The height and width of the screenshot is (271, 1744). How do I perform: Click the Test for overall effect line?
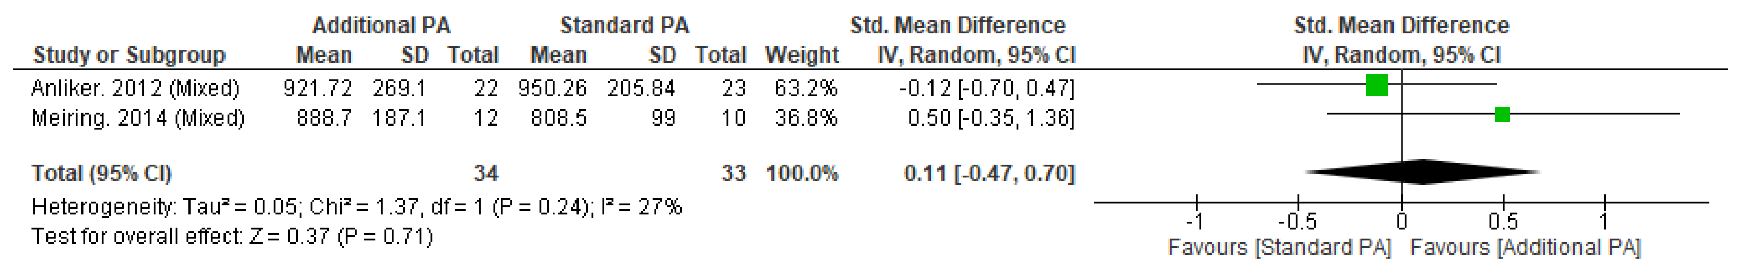[x=232, y=236]
